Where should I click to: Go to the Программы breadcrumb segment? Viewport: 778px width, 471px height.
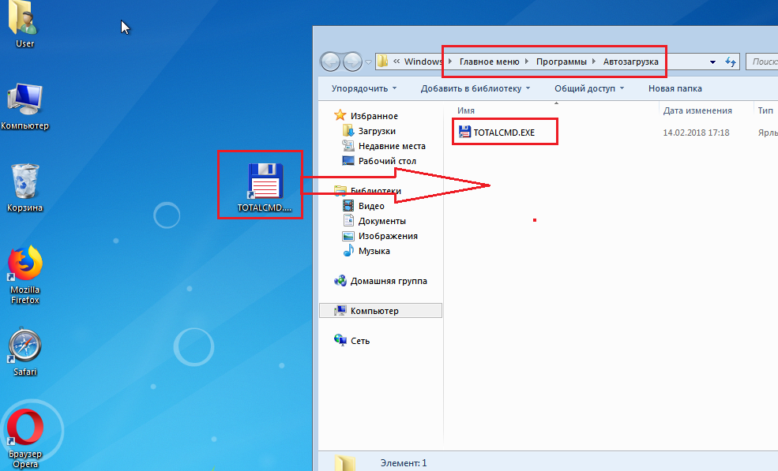(561, 62)
